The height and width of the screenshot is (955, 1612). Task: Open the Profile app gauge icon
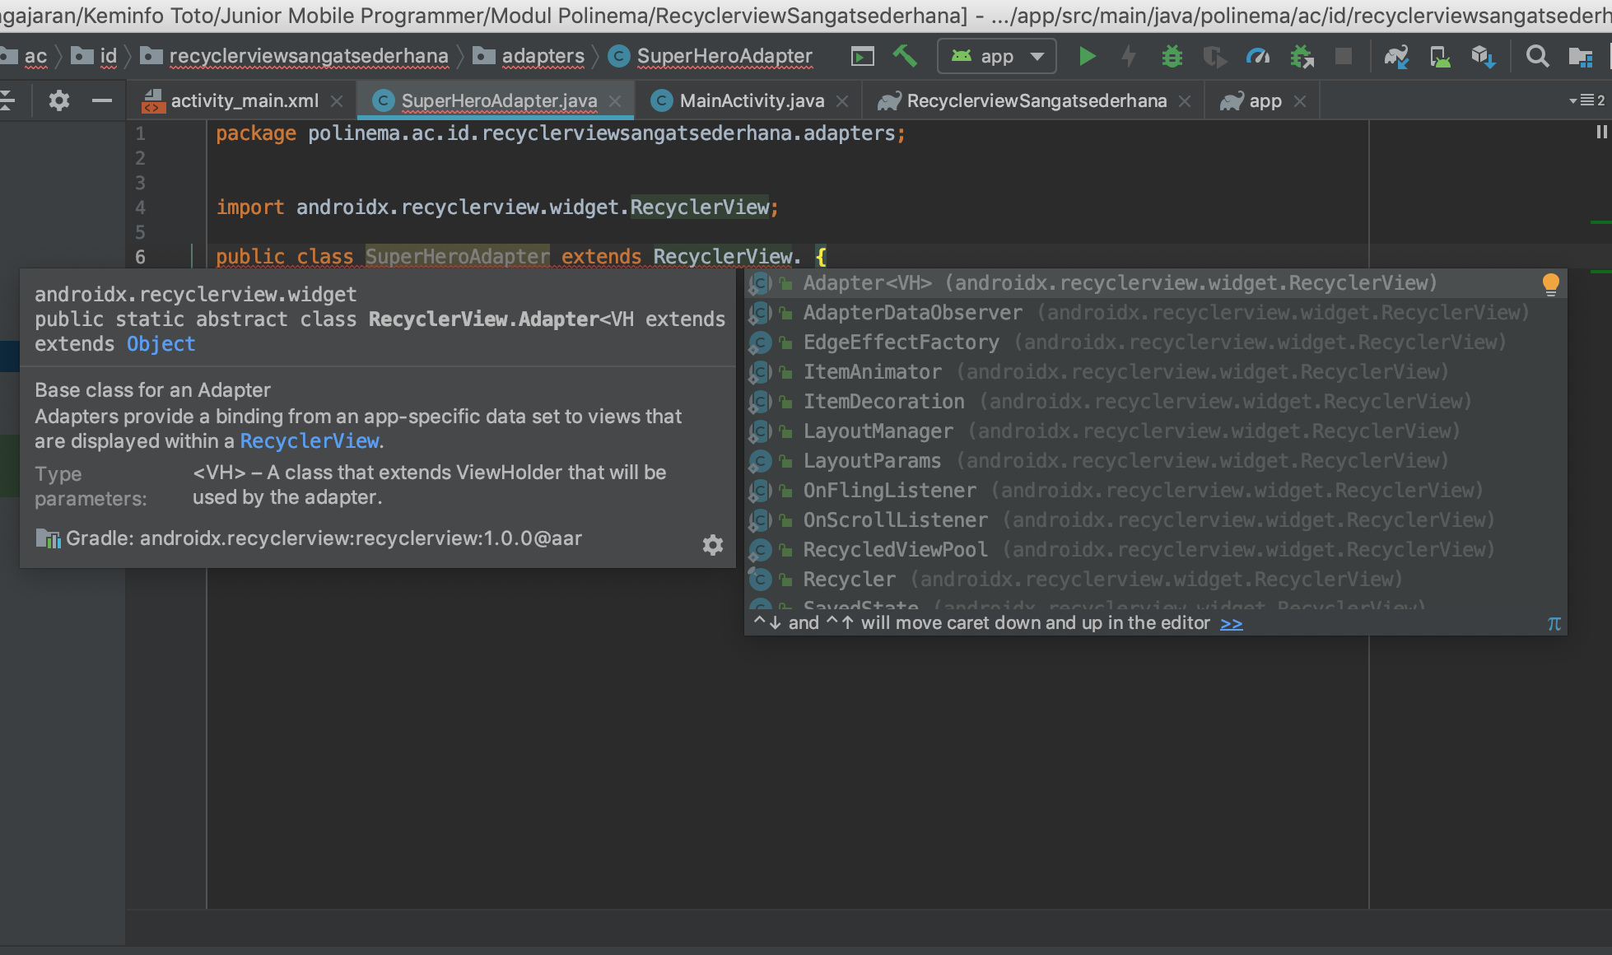[1258, 56]
